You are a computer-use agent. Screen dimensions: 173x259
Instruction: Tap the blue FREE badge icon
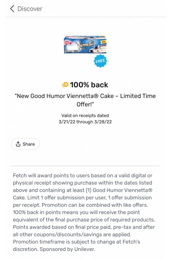101,60
